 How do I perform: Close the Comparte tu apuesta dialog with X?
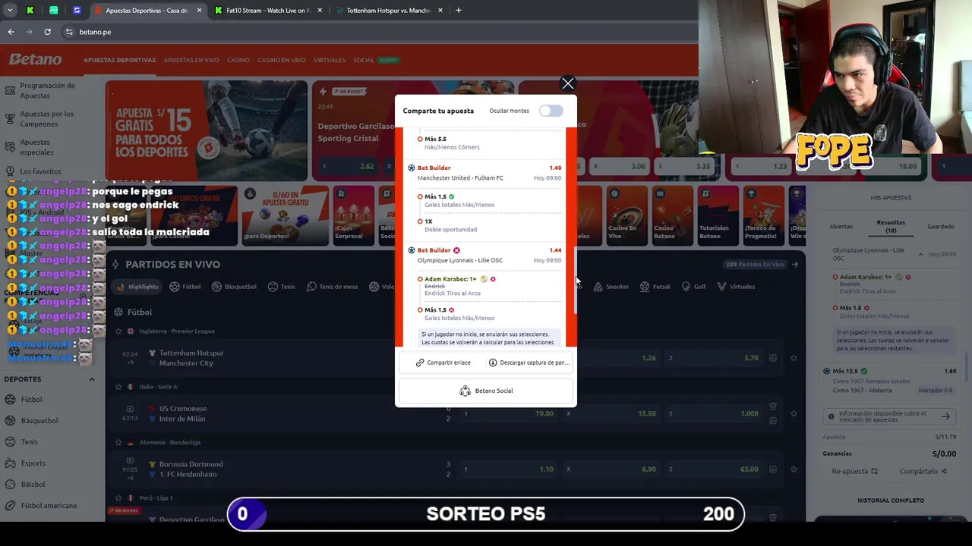(x=568, y=83)
